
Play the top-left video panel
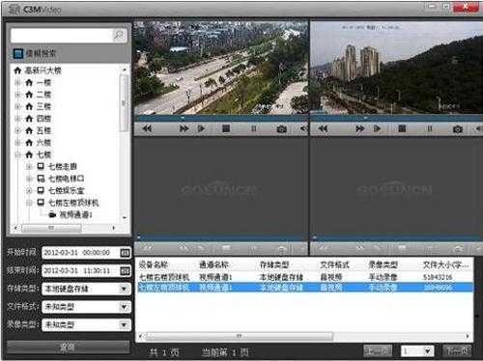point(201,128)
